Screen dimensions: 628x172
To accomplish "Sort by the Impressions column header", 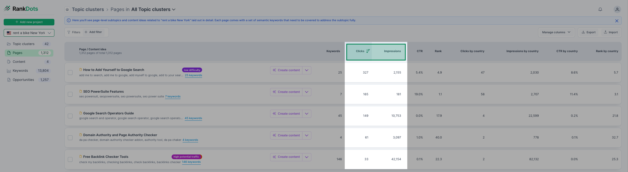I will coord(392,51).
